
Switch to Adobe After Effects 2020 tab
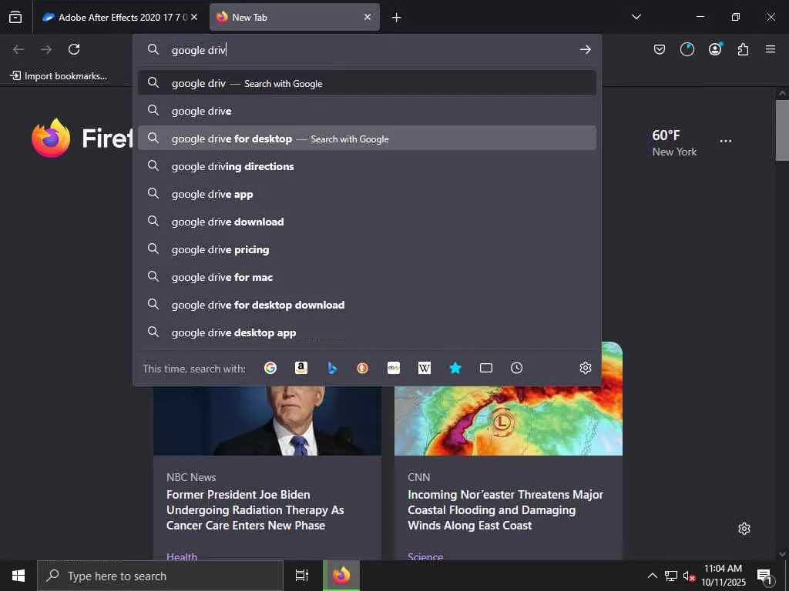(119, 17)
